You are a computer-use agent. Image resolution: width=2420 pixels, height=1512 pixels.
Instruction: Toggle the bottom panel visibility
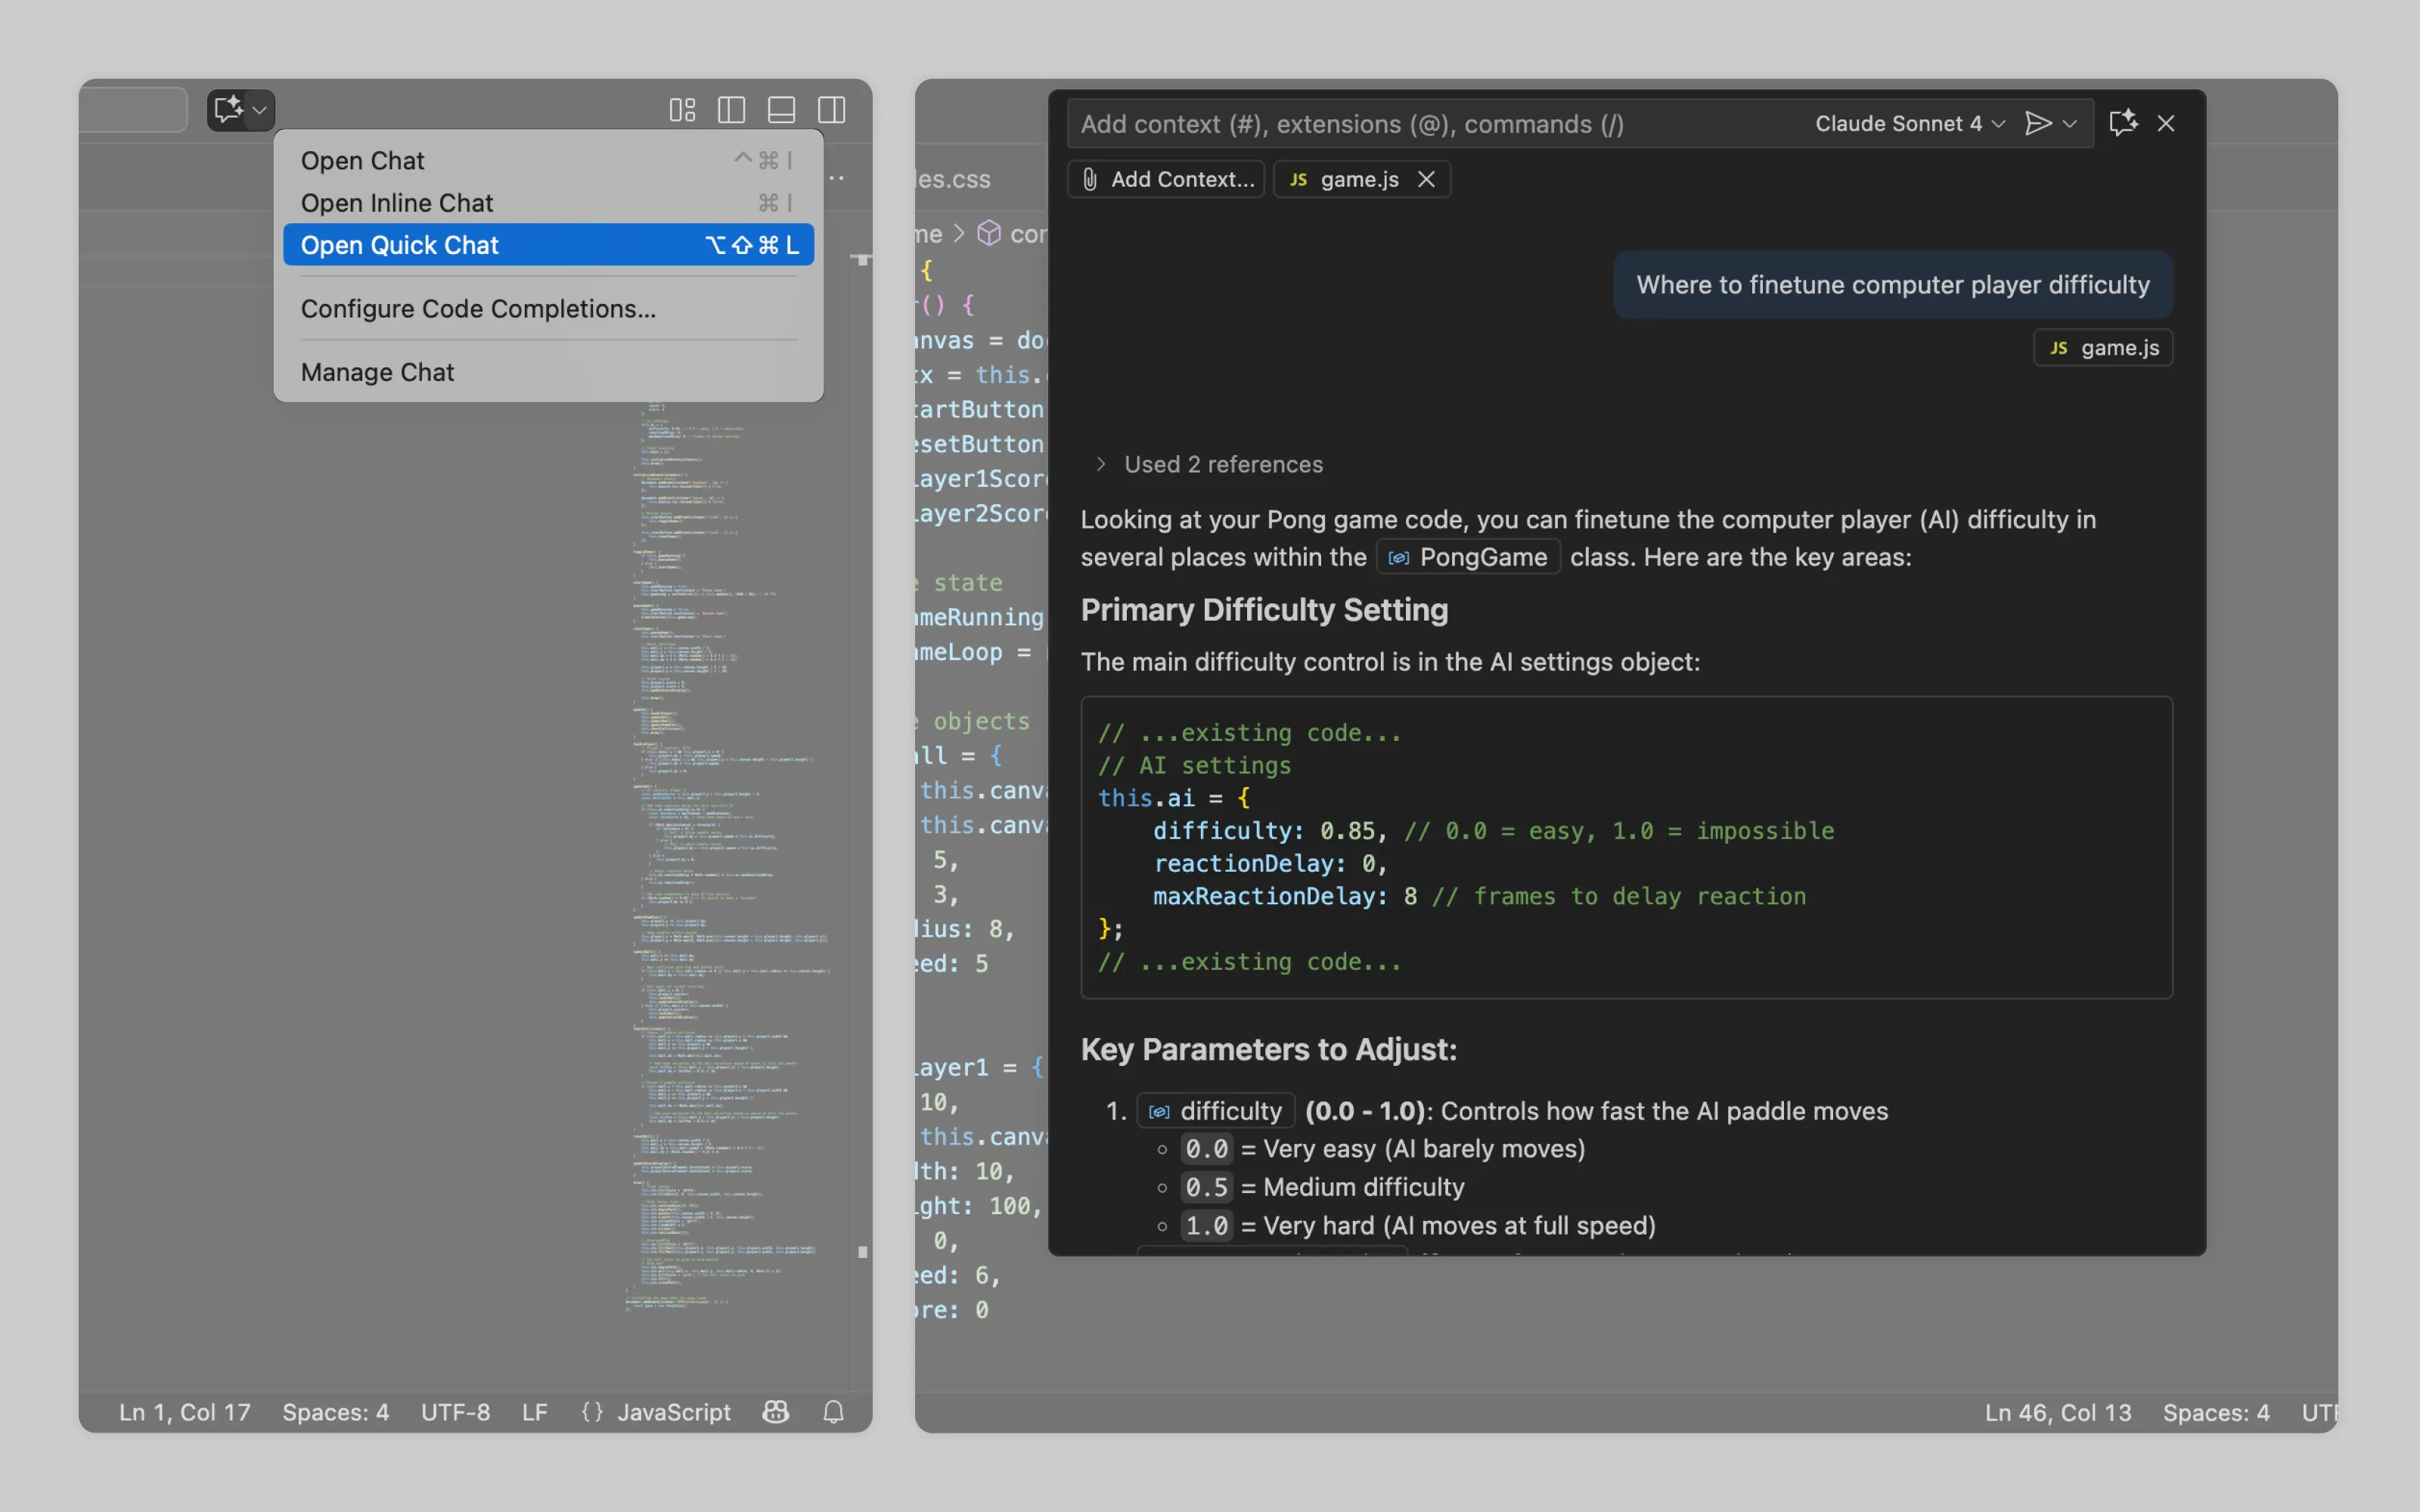[781, 109]
